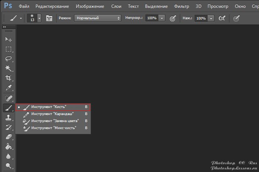Select the Eraser tool
The width and height of the screenshot is (259, 172).
8,137
